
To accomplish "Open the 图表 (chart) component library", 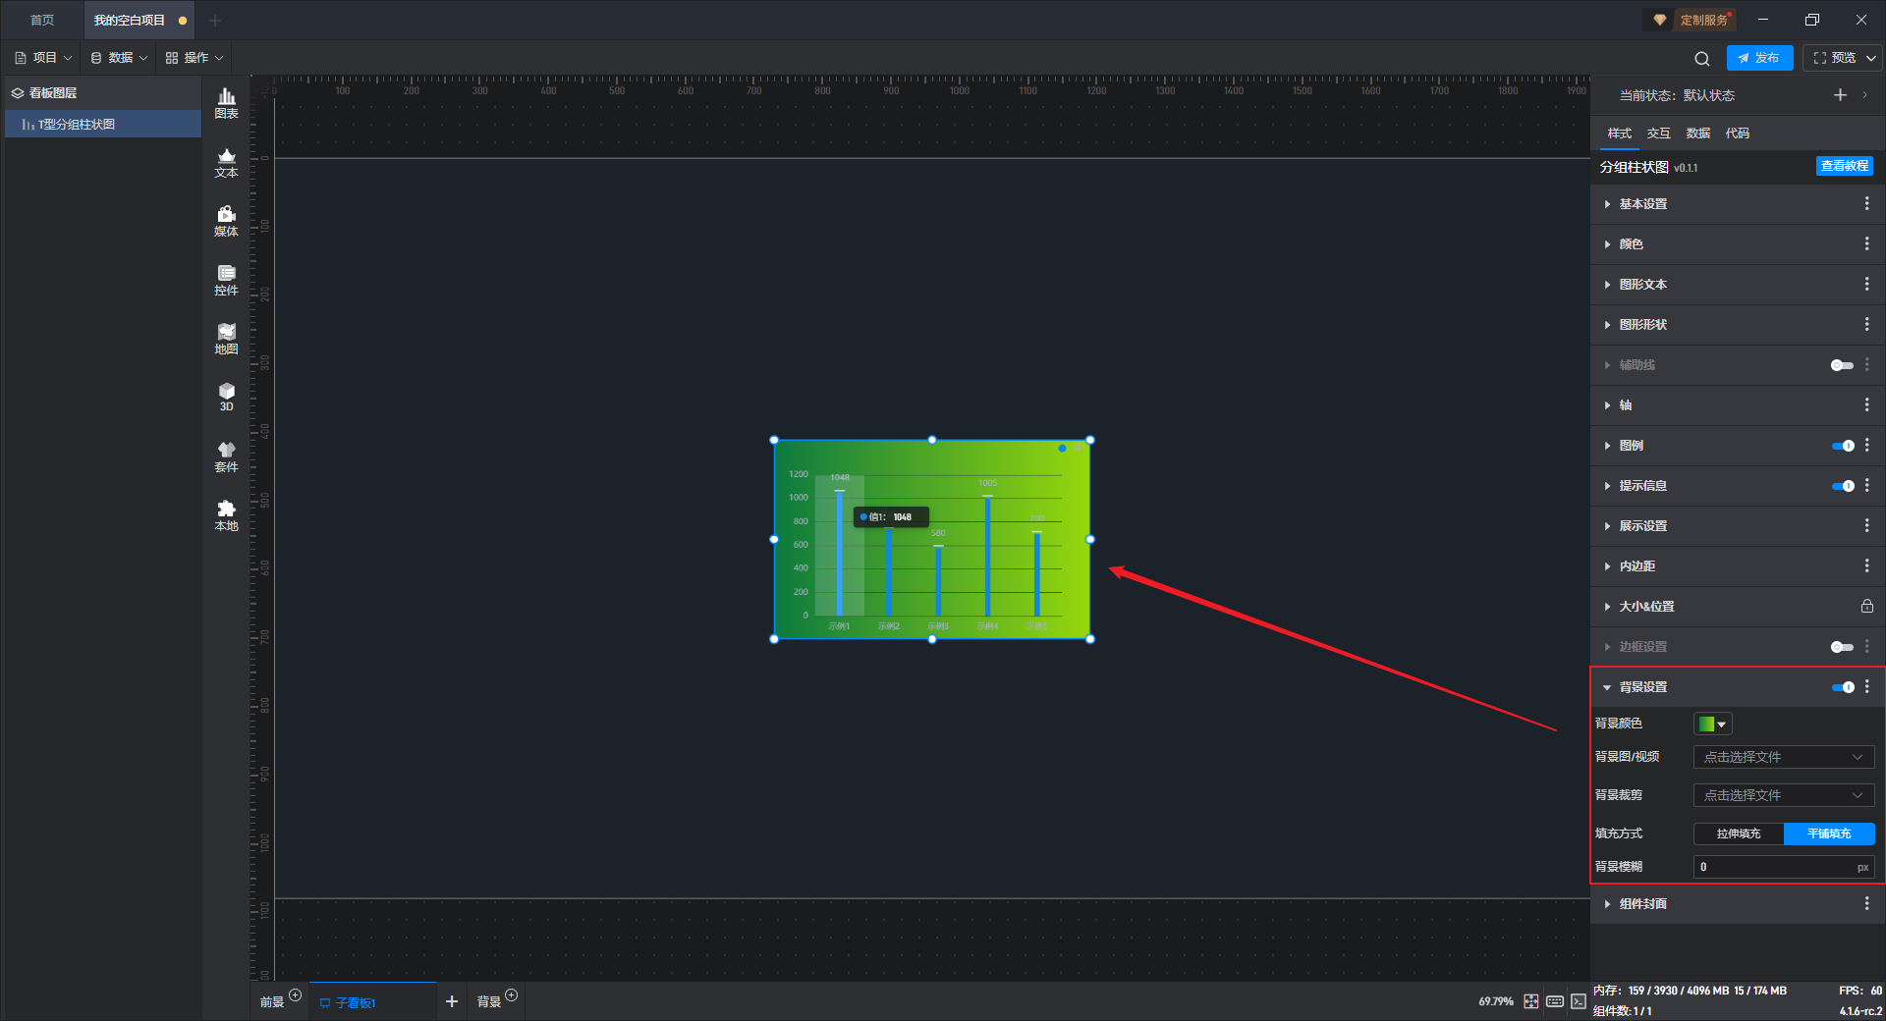I will [226, 102].
